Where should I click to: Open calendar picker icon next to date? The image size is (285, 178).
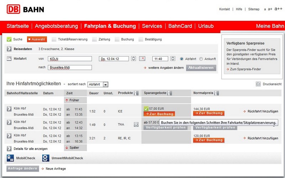pos(142,59)
